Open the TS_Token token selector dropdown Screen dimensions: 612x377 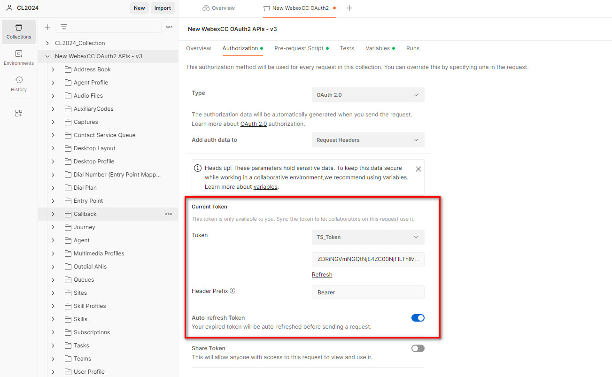pyautogui.click(x=368, y=237)
